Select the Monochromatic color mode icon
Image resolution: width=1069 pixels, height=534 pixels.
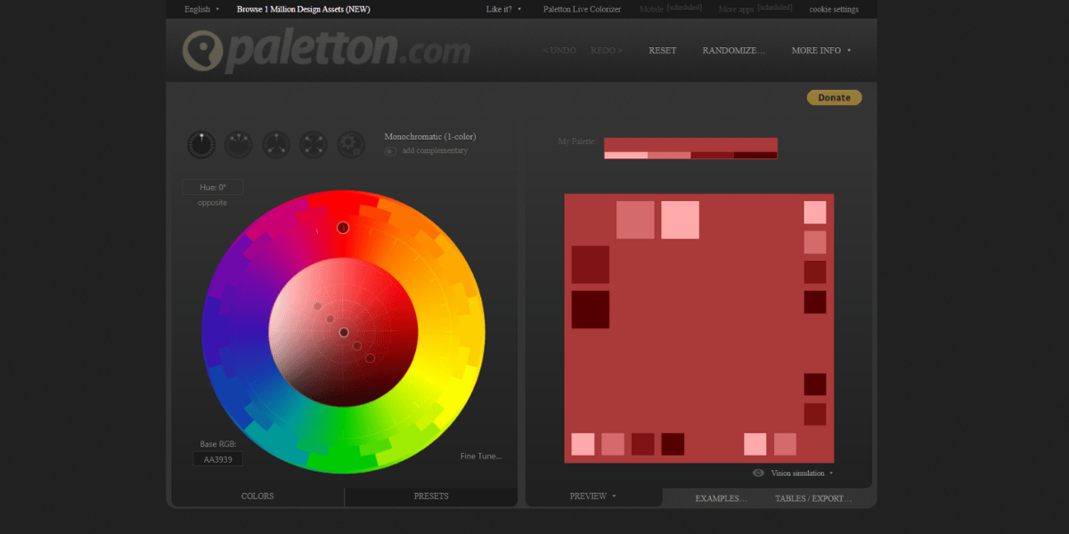point(201,145)
